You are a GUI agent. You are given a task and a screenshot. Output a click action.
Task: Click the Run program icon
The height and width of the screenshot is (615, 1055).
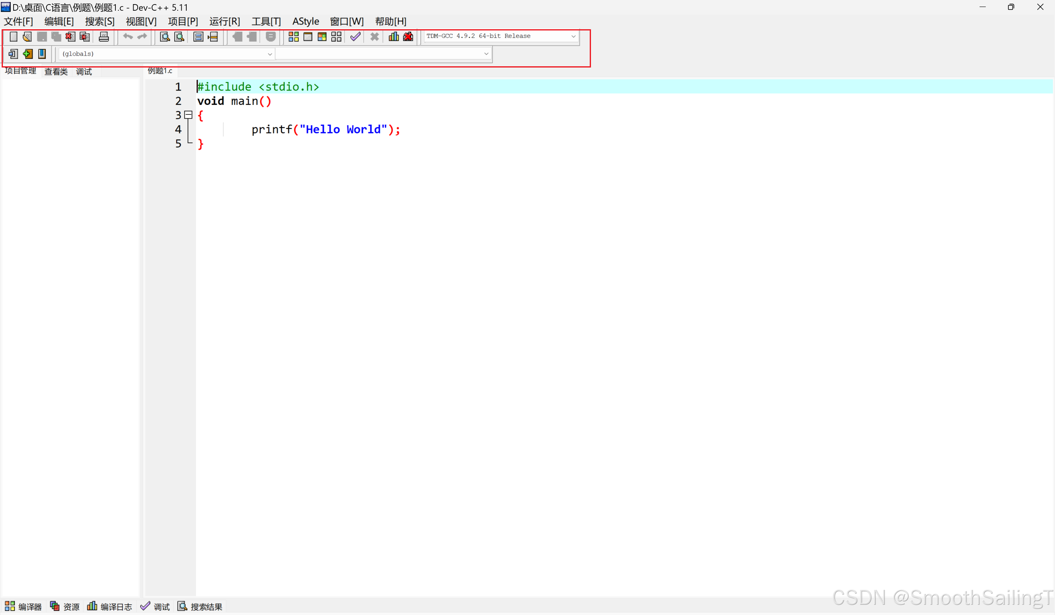pos(308,37)
